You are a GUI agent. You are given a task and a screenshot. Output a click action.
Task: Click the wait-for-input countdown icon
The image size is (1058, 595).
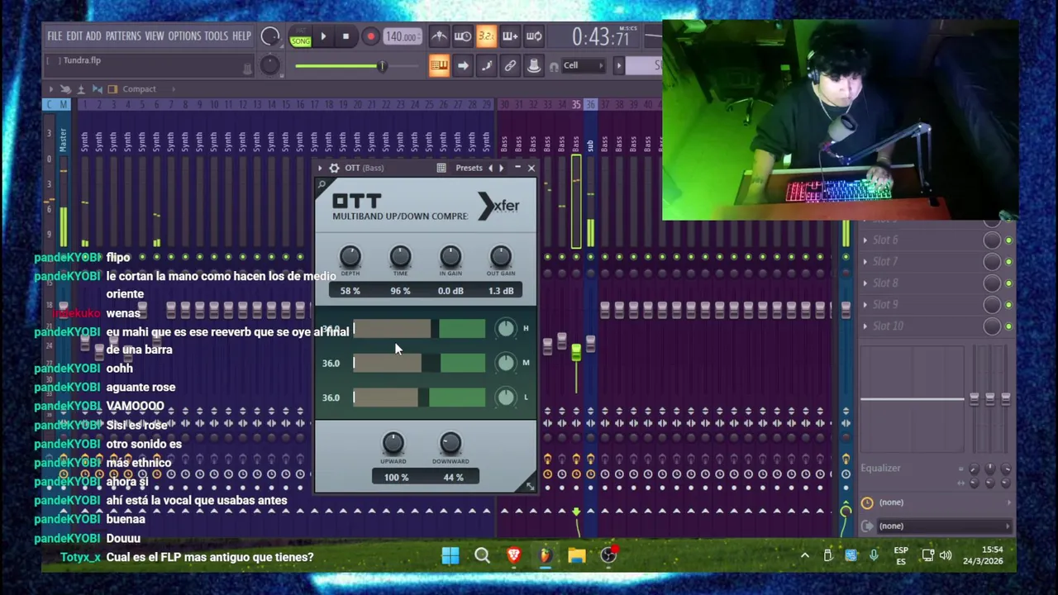pyautogui.click(x=463, y=36)
